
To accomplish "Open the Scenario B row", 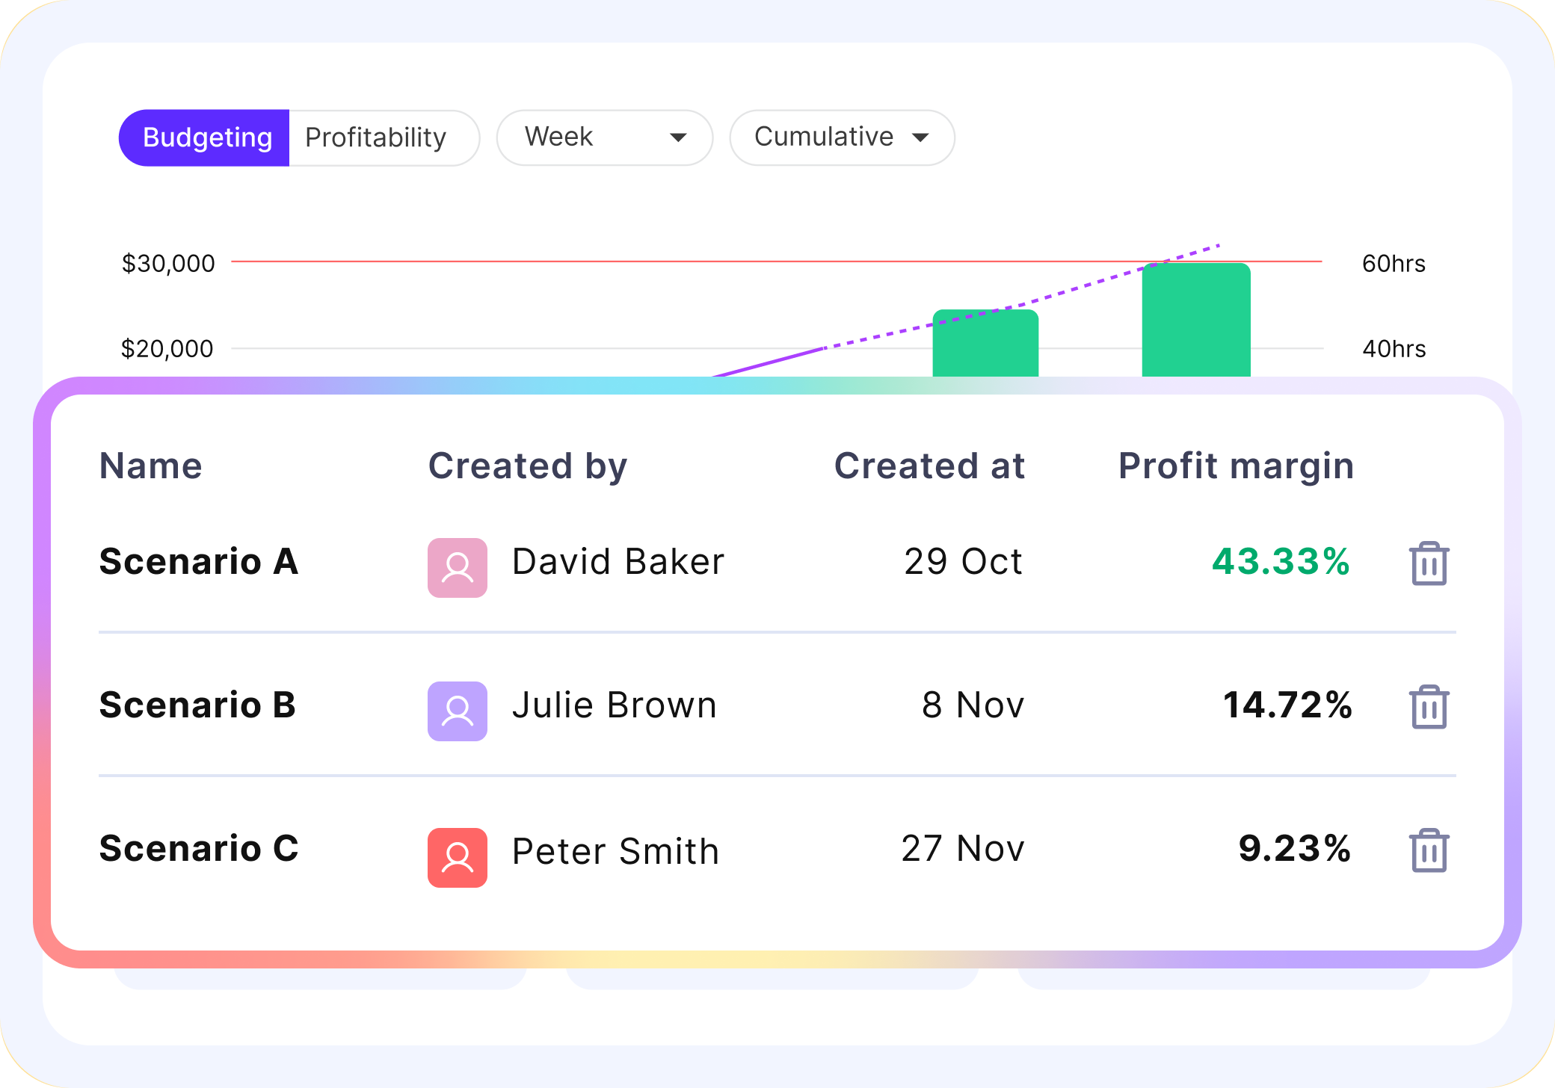I will click(x=197, y=705).
